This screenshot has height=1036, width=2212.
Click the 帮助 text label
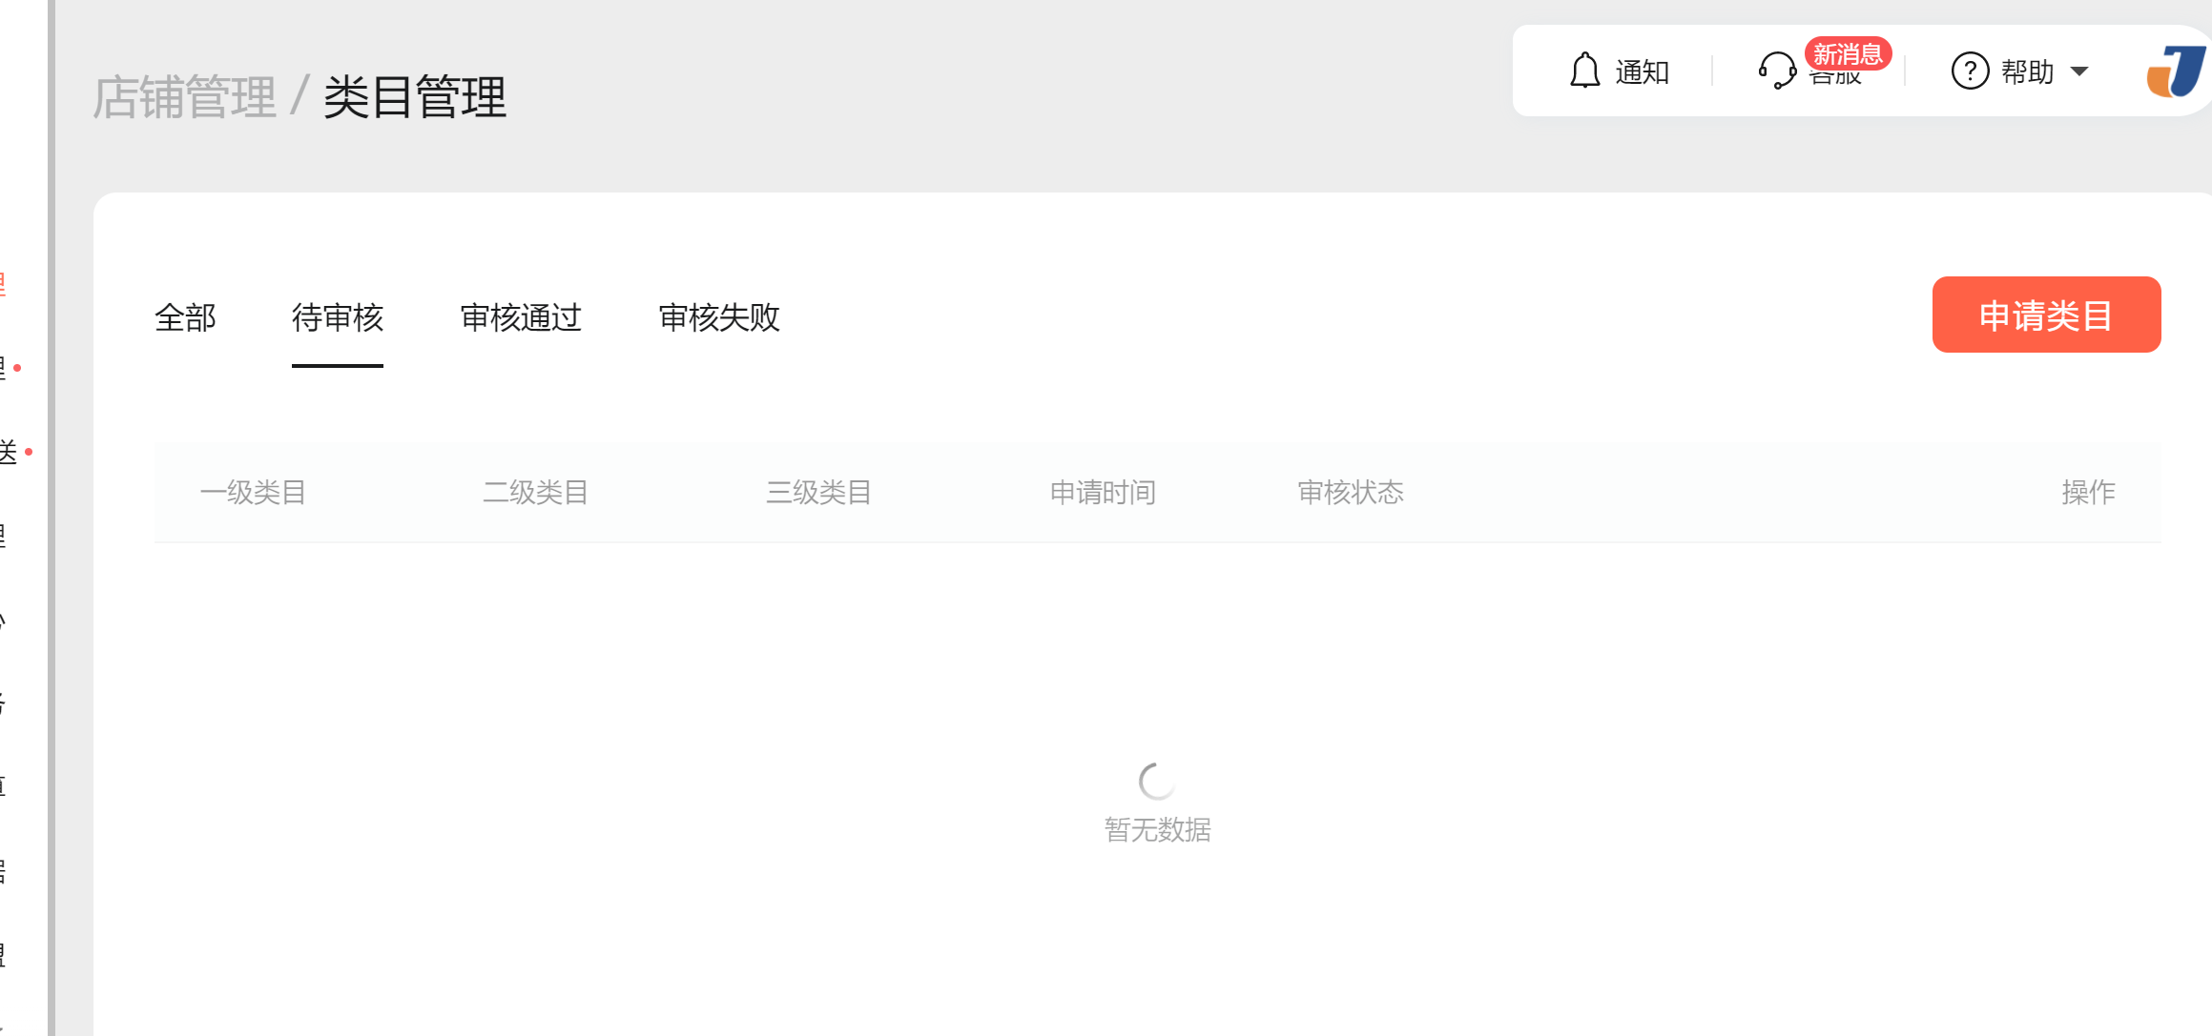pyautogui.click(x=2027, y=71)
